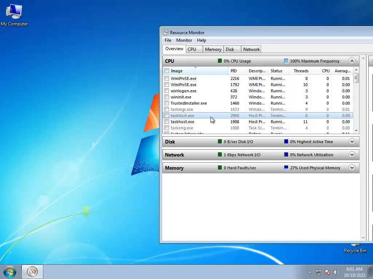
Task: Click the blue Network Utilization indicator square
Action: (x=286, y=155)
